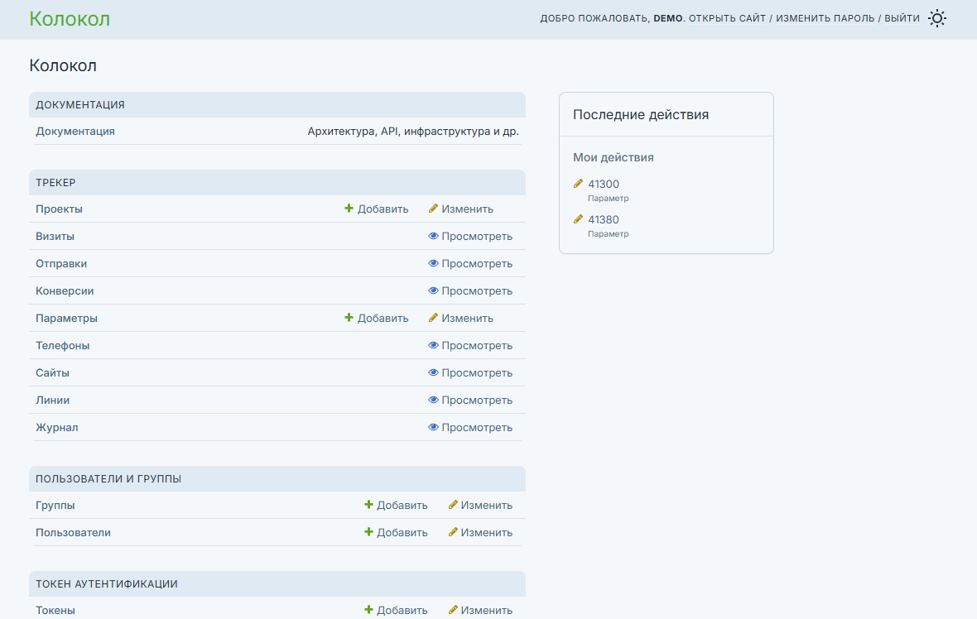Open the Линии model list

(52, 401)
